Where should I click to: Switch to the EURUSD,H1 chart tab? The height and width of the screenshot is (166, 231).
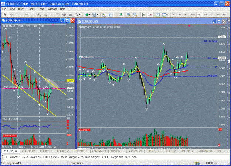(10, 151)
